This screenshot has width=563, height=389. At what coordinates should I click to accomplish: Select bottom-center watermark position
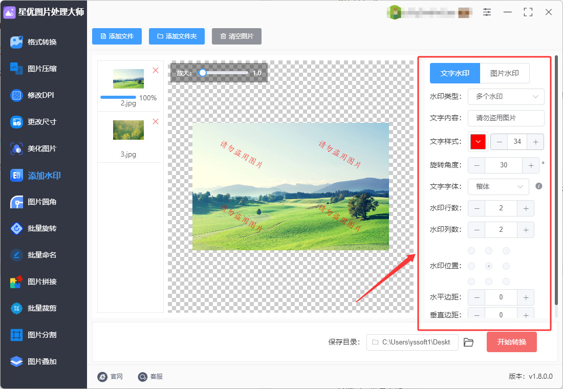pyautogui.click(x=489, y=281)
